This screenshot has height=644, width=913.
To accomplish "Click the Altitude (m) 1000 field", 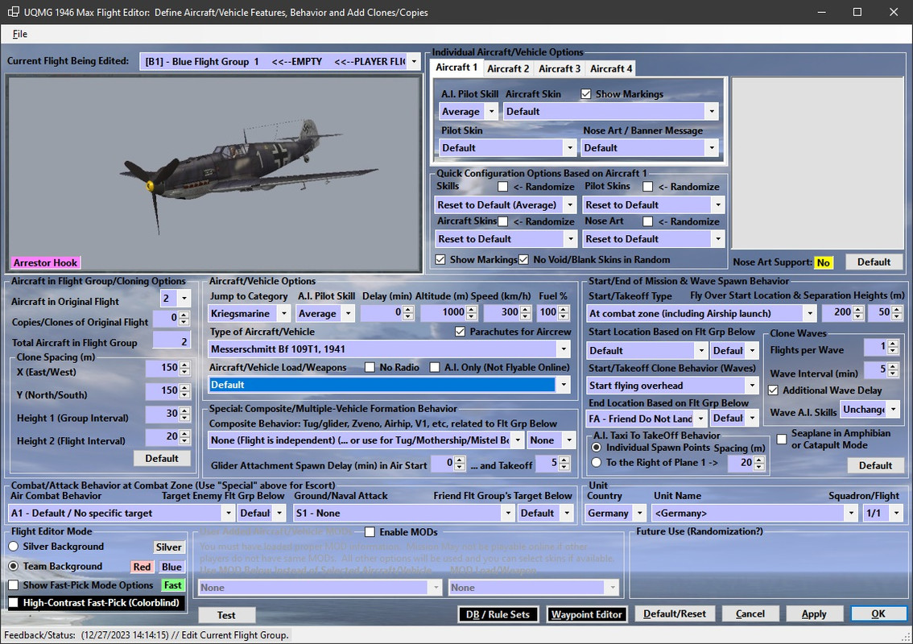I will coord(443,312).
